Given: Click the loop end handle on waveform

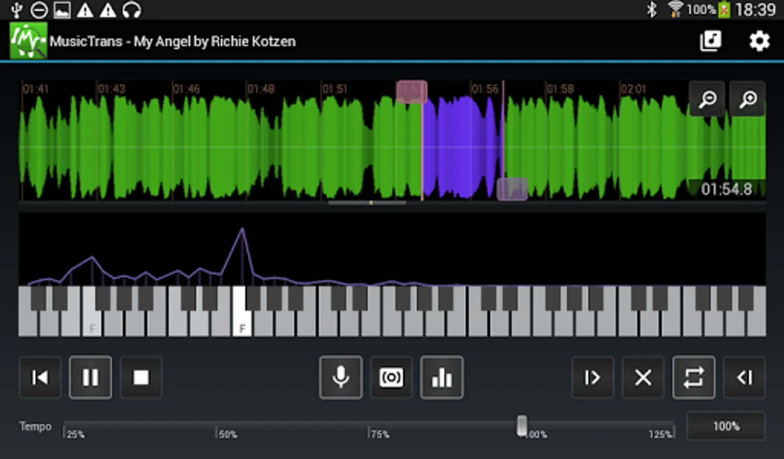Looking at the screenshot, I should click(512, 189).
